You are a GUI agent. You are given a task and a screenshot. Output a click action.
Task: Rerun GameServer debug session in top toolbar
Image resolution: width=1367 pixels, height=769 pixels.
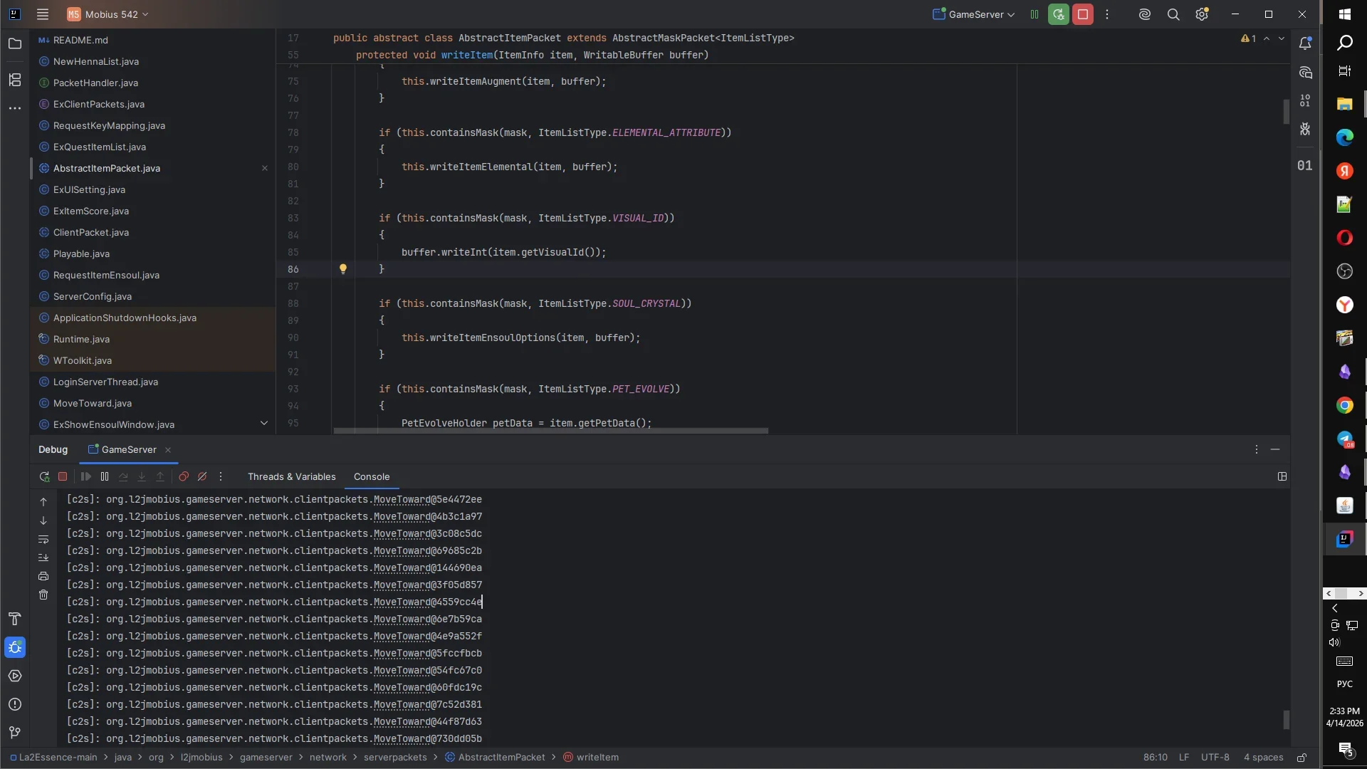(1059, 14)
